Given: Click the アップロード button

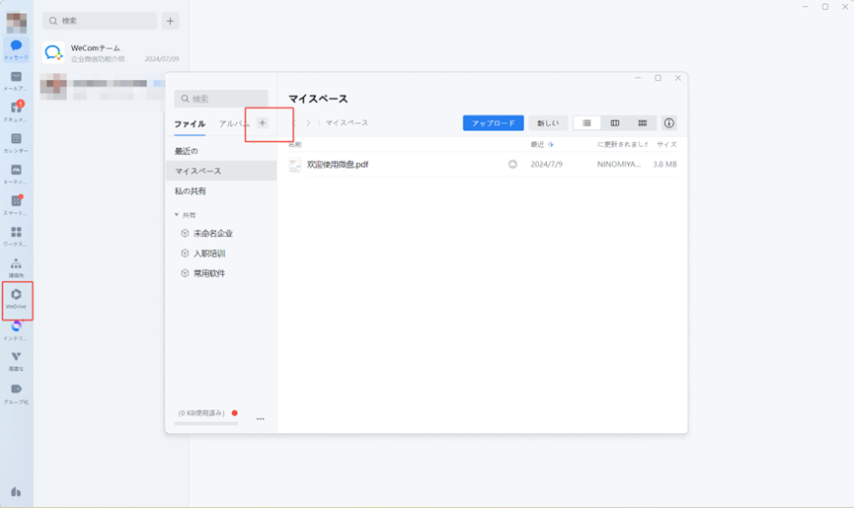Looking at the screenshot, I should coord(493,123).
